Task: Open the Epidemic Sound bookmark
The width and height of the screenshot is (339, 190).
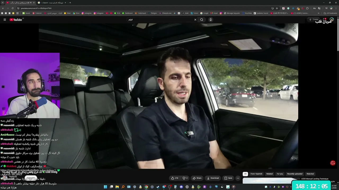Action: (x=261, y=13)
